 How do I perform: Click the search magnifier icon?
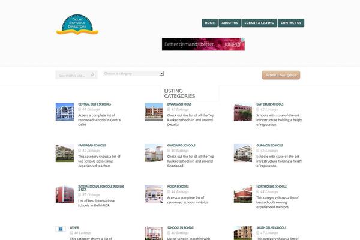[92, 75]
